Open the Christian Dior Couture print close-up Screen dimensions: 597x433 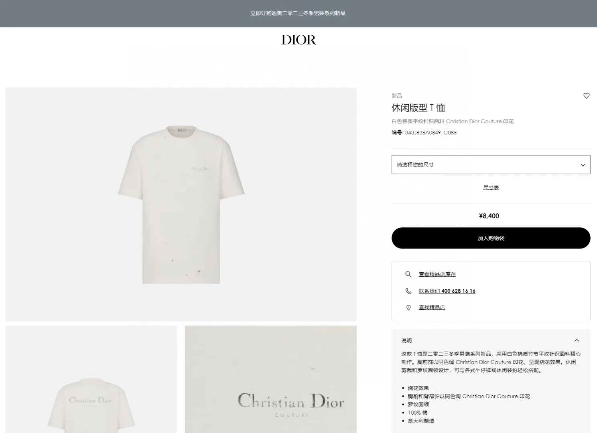pos(271,379)
